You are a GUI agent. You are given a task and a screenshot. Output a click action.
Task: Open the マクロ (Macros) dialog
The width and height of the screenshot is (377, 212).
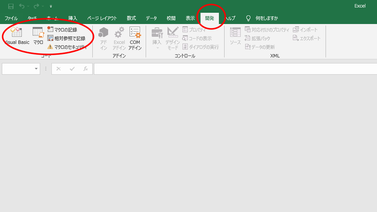38,36
